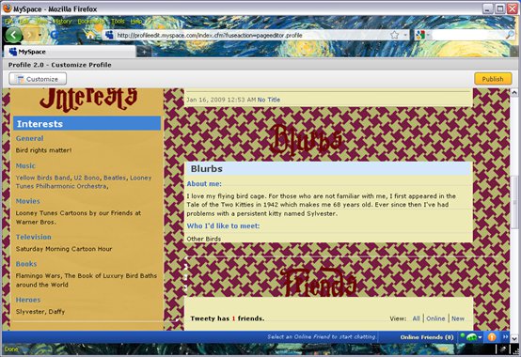Click the Heroes interests heading
The height and width of the screenshot is (357, 521).
pyautogui.click(x=28, y=300)
